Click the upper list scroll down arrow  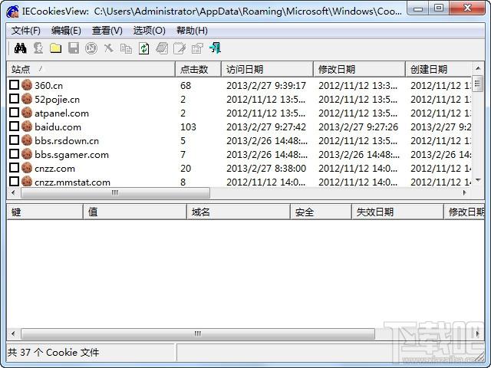click(477, 180)
